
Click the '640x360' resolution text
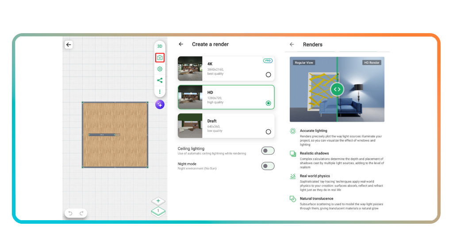coord(214,127)
